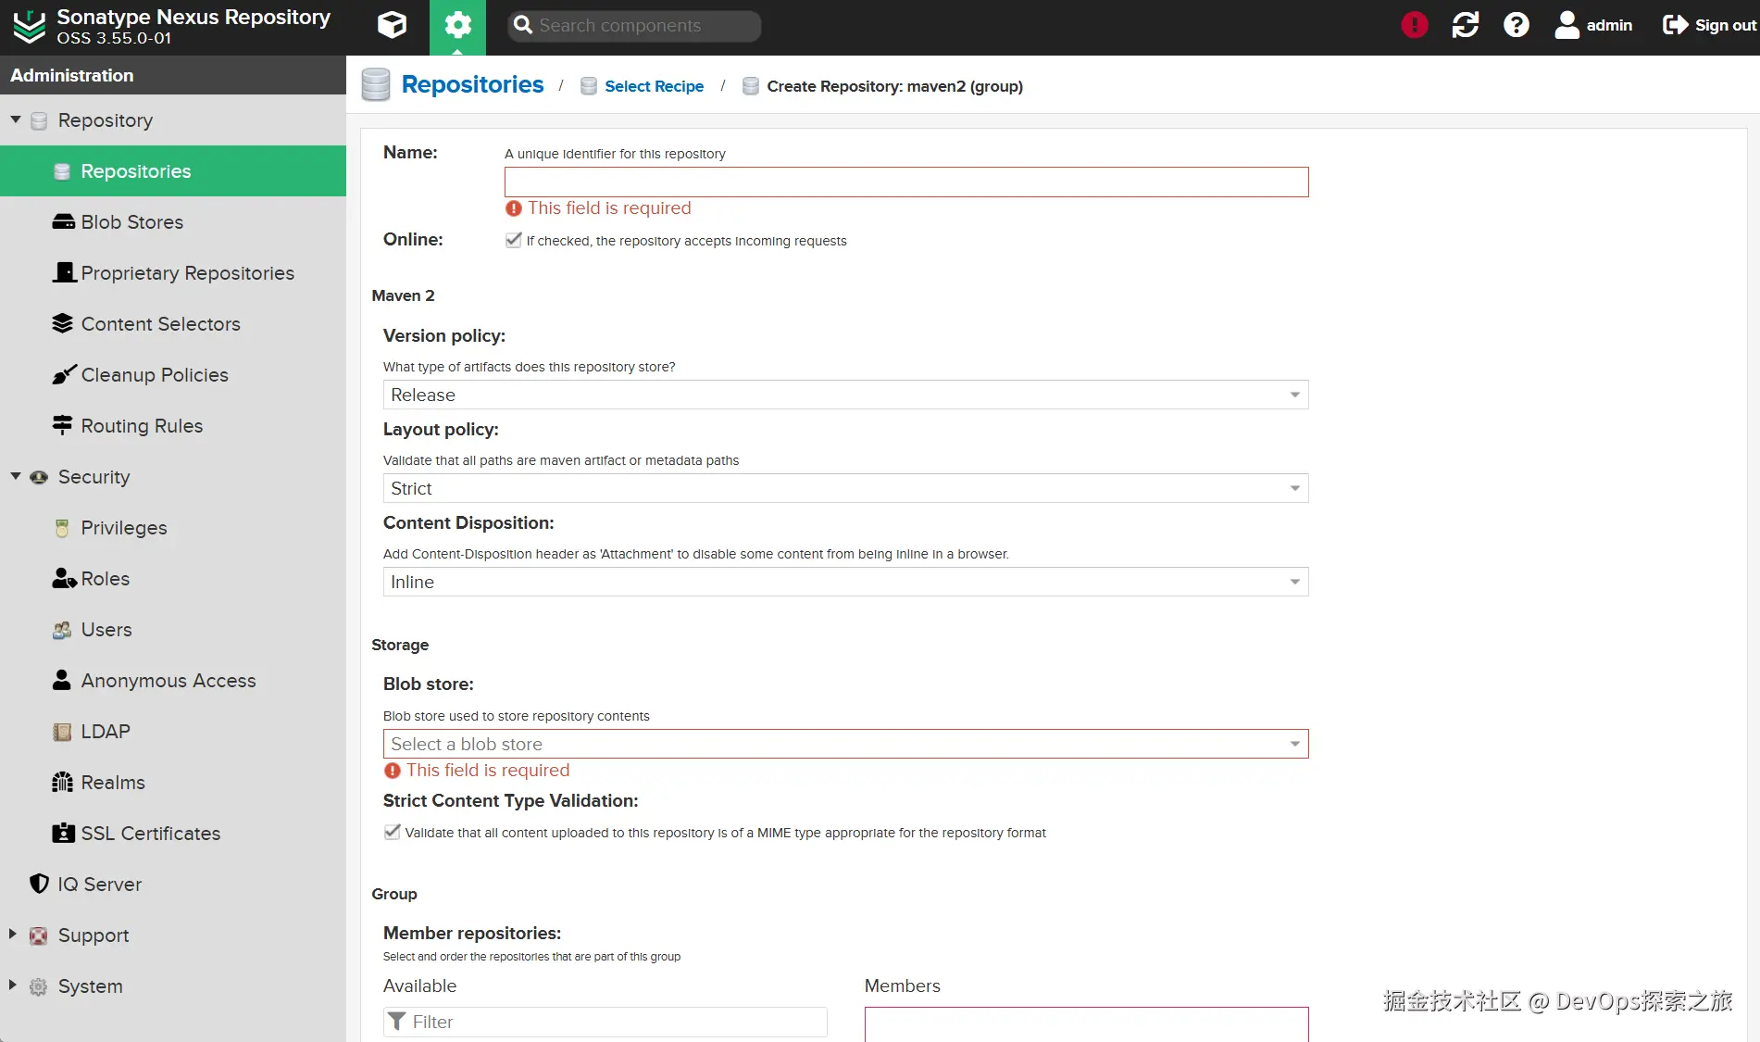
Task: Click the Select Recipe breadcrumb link
Action: click(x=654, y=86)
